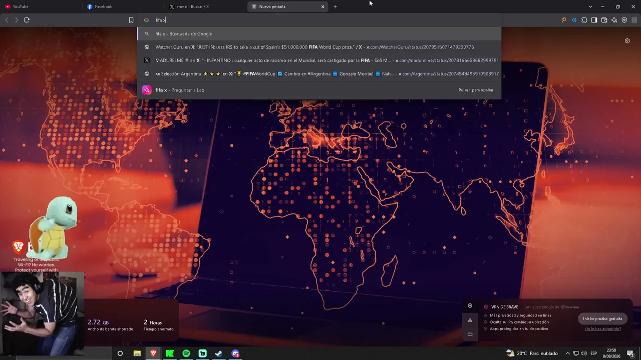Image resolution: width=641 pixels, height=360 pixels.
Task: Click the '2 Horas' time saved stat
Action: (x=158, y=325)
